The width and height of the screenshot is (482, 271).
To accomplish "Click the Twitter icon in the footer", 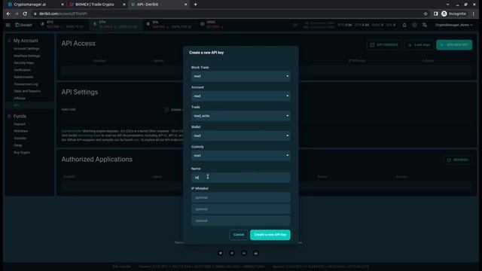I will [x=221, y=253].
